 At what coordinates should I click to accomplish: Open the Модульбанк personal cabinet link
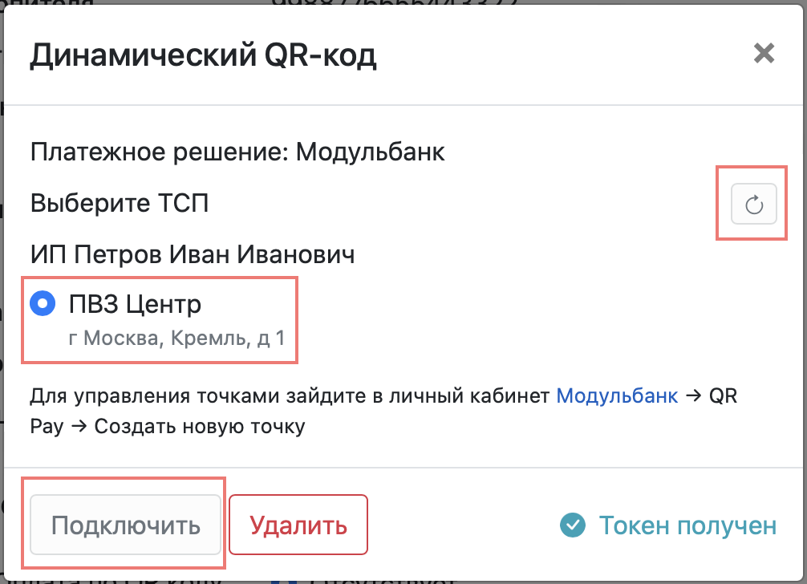pyautogui.click(x=617, y=395)
